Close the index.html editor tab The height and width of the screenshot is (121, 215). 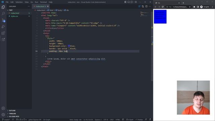coord(48,6)
